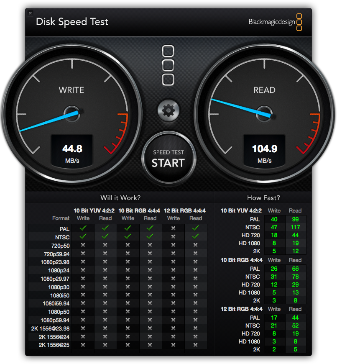
Task: Click PAL 12 Bit RGB Write cross
Action: click(173, 228)
